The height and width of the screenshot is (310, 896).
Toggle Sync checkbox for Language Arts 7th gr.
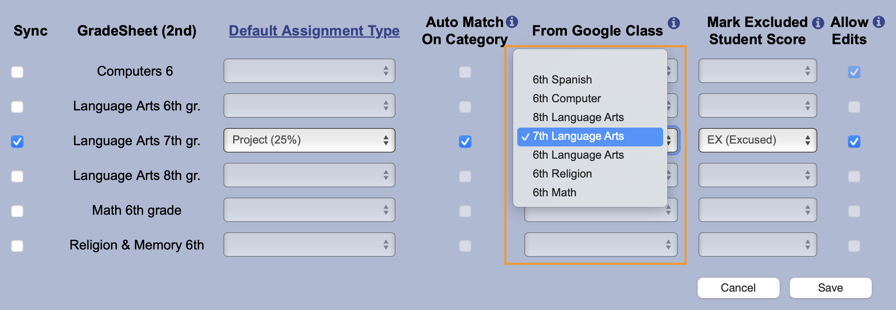(x=17, y=142)
